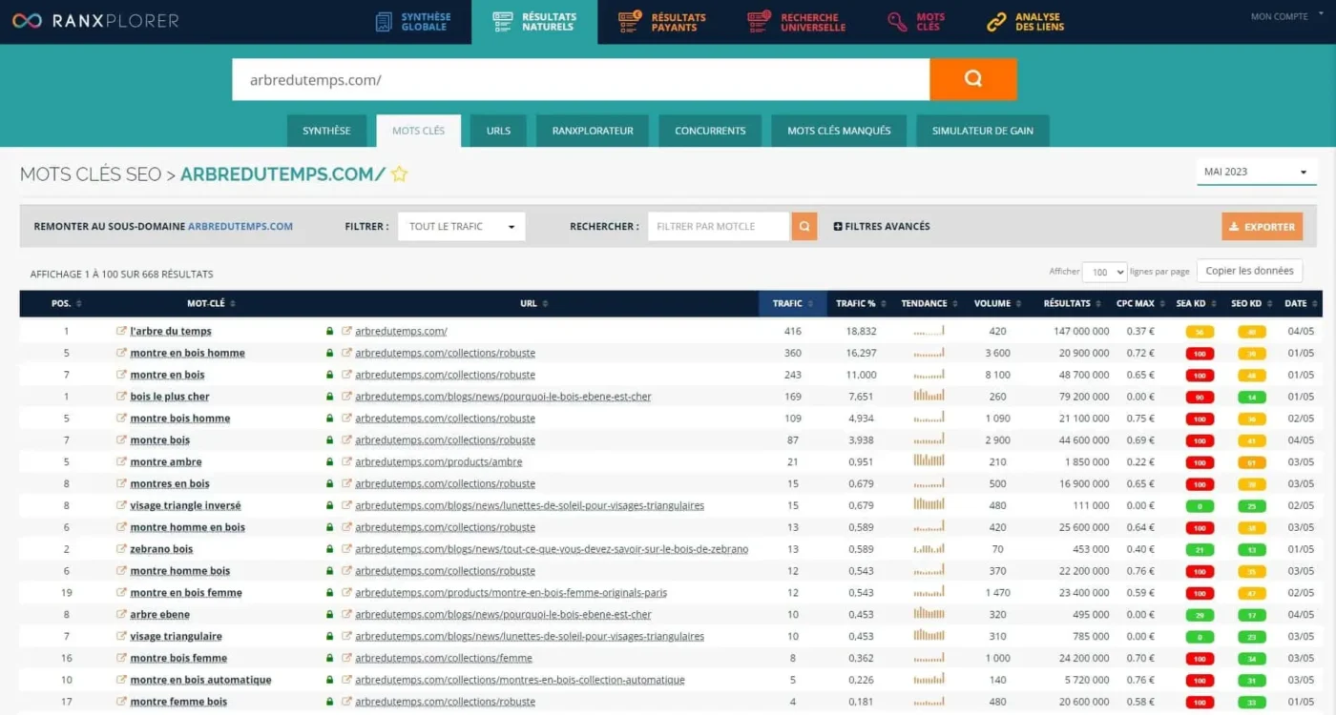Open external URL icon next to arbredutemps.com/ homepage row

click(346, 331)
